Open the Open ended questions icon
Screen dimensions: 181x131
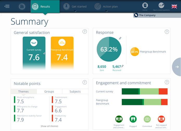161,5
